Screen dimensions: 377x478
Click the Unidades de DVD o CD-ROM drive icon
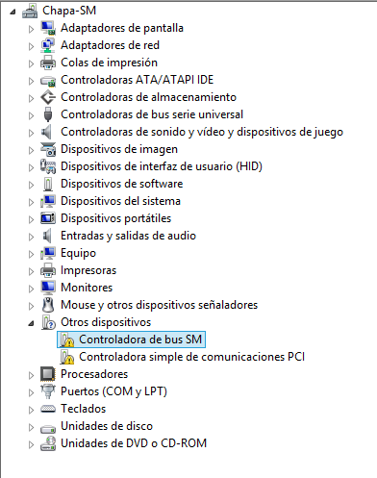point(48,443)
